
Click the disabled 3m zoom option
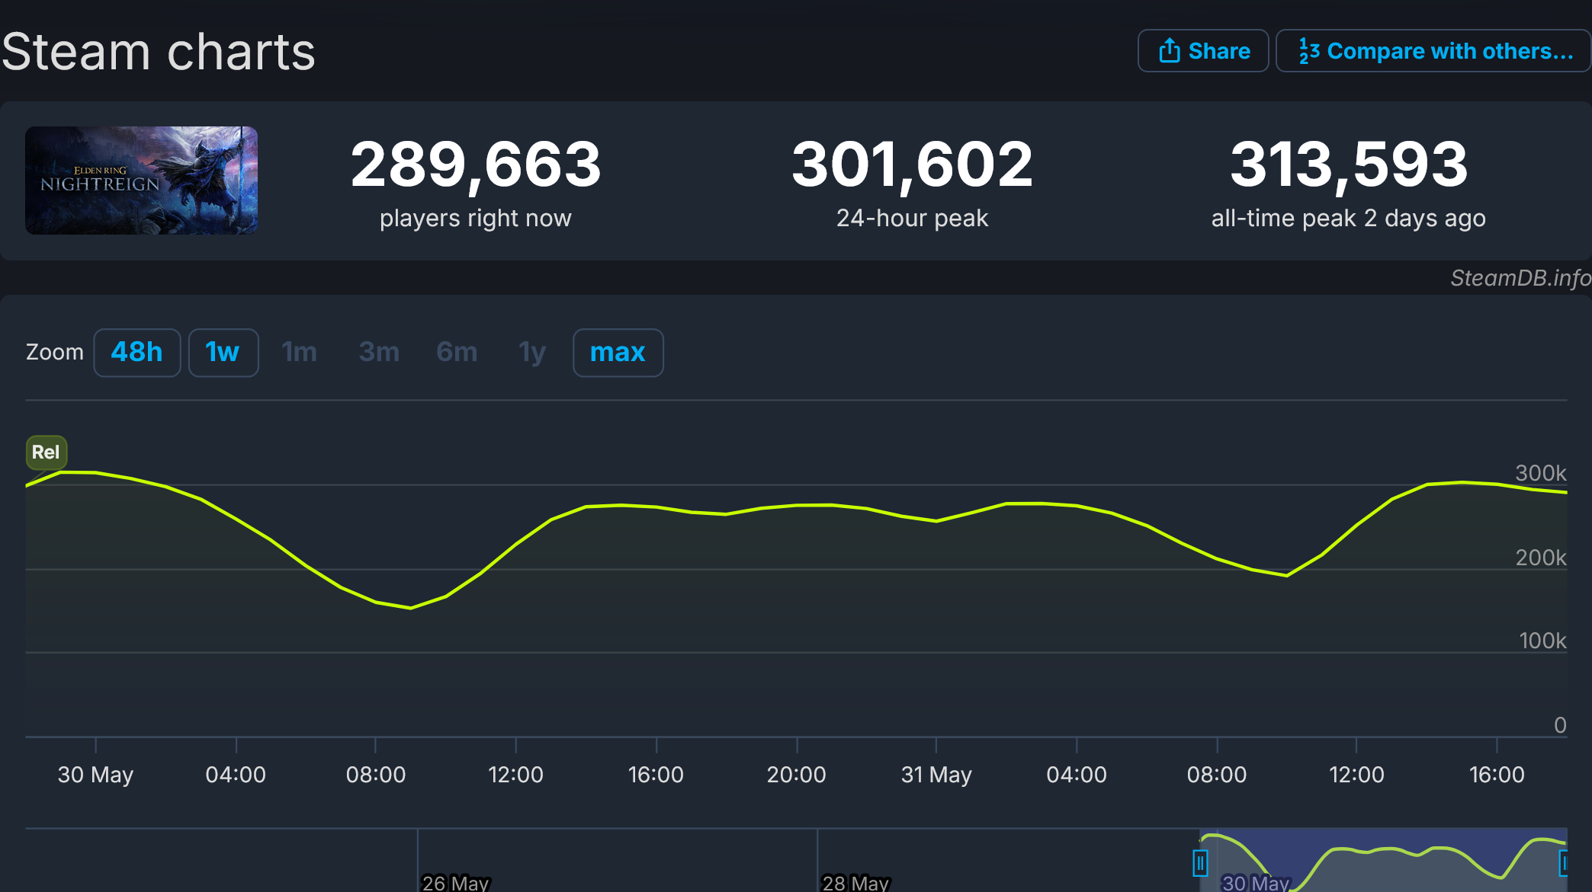(x=379, y=353)
